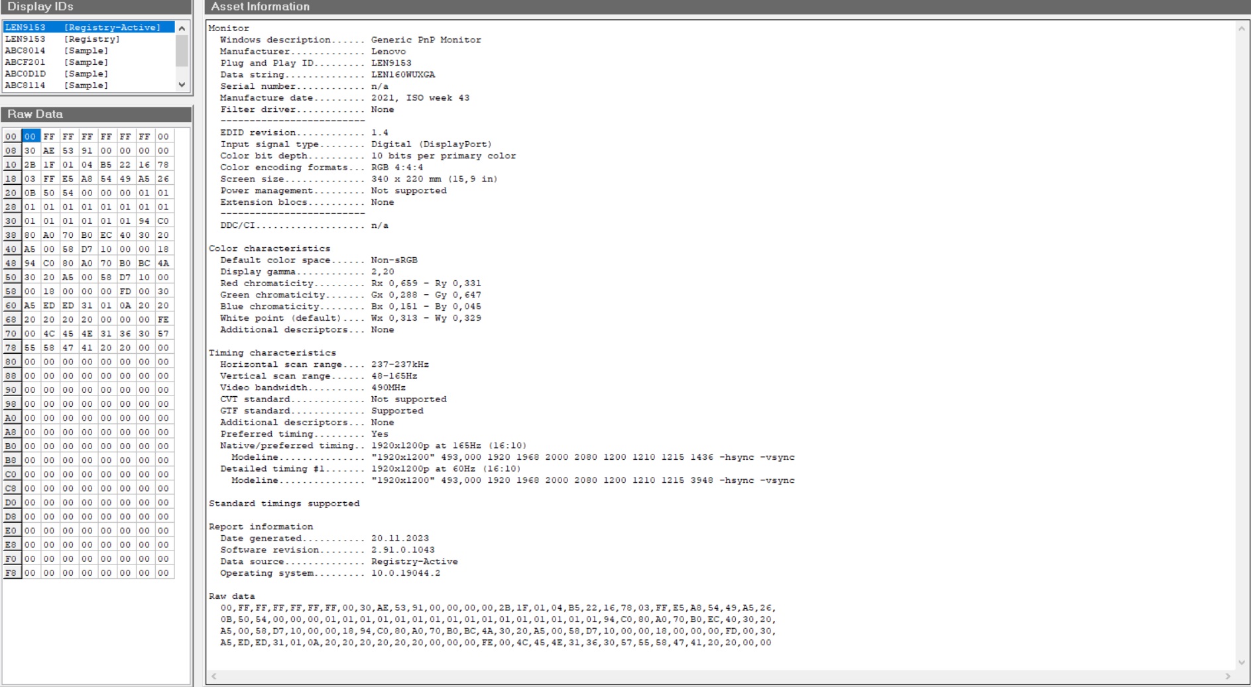Select byte EC in Raw Data row 38

tap(106, 235)
